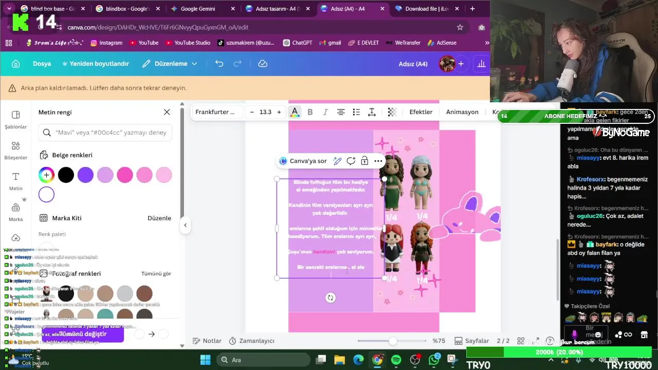Decrease font size with minus button
The image size is (658, 370).
(252, 112)
